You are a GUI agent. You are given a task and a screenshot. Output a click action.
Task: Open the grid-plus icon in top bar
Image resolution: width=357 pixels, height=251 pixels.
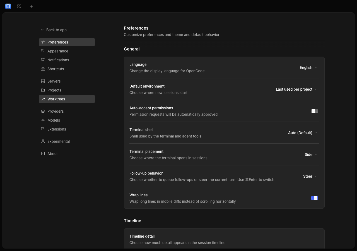point(19,6)
